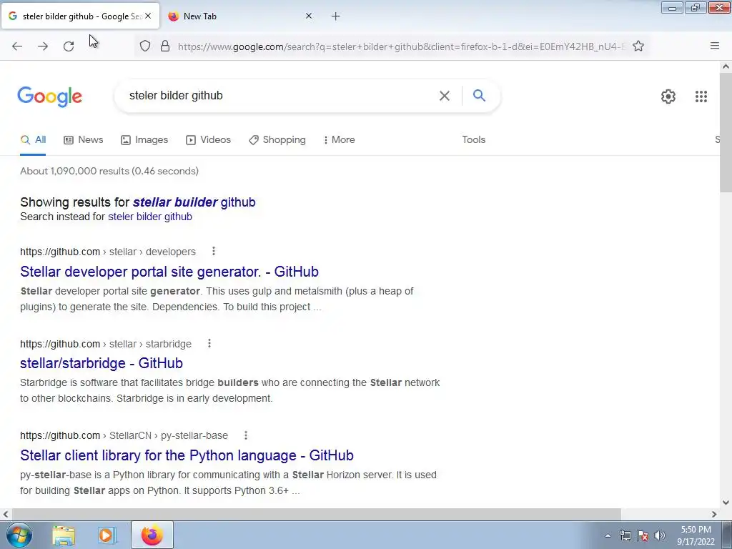Open the network tray icon
The image size is (732, 549).
click(x=625, y=535)
